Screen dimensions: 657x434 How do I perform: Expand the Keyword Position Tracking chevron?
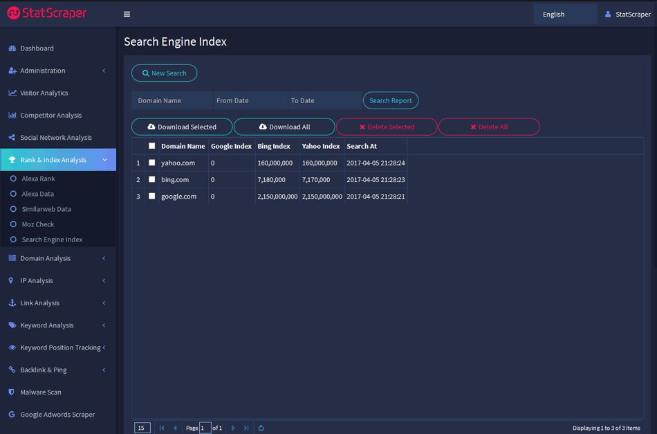click(104, 347)
